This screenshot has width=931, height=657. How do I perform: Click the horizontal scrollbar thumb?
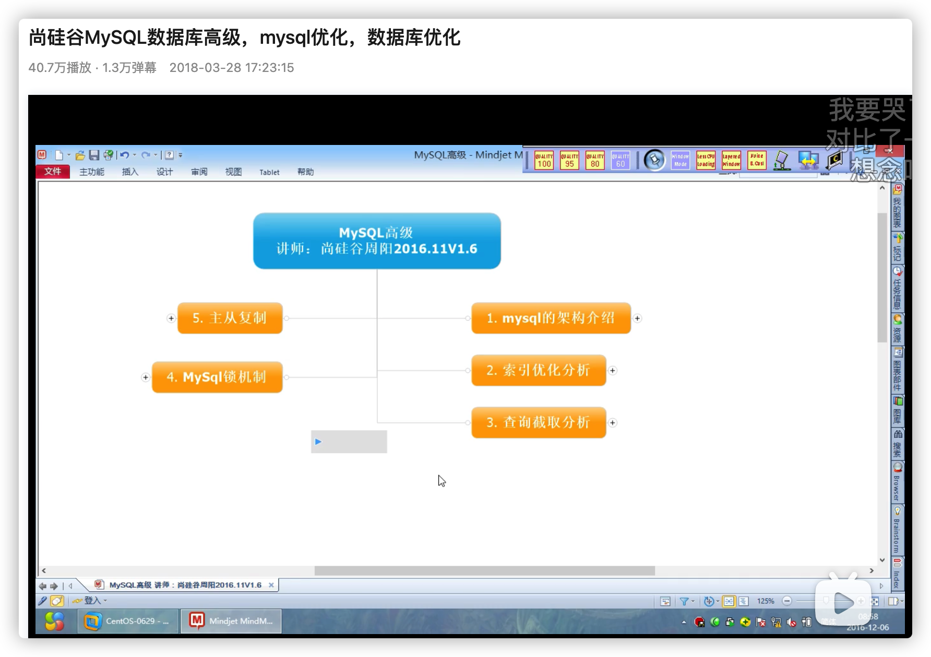(x=484, y=570)
